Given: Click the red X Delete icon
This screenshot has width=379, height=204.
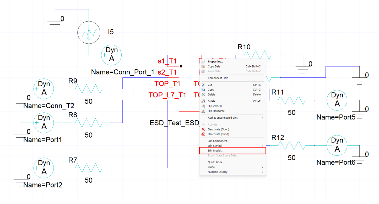Looking at the screenshot, I should (203, 95).
